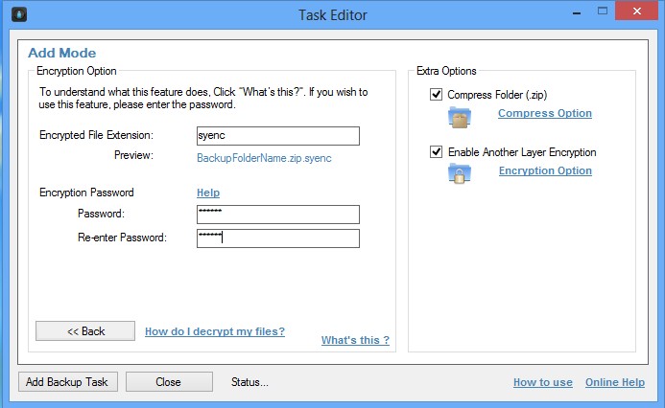Click the locked folder Encryption icon
Image resolution: width=665 pixels, height=408 pixels.
(x=460, y=173)
